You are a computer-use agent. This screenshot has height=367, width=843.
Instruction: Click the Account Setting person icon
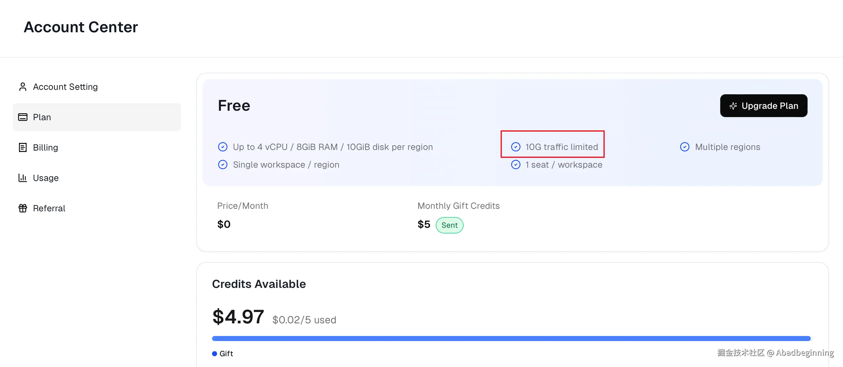click(x=22, y=87)
